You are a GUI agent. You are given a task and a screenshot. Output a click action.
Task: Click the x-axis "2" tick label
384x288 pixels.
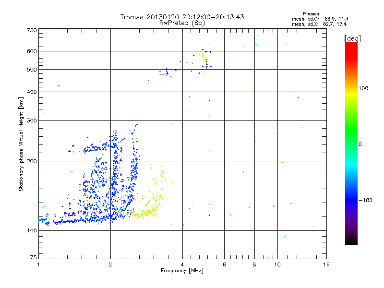[x=110, y=264]
